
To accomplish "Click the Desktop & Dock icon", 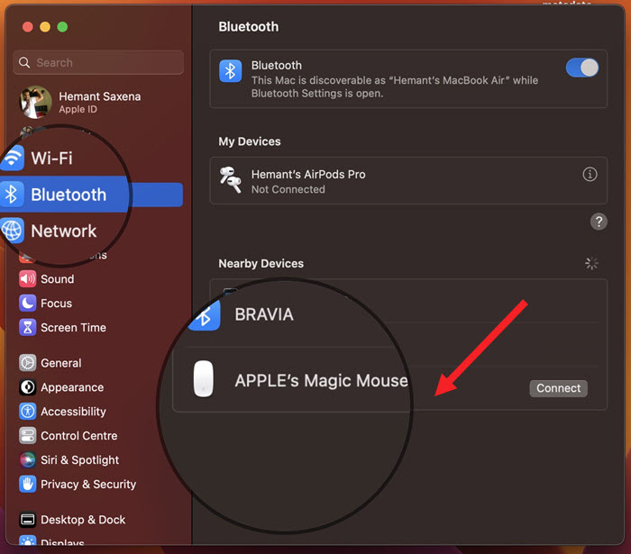I will click(x=27, y=520).
